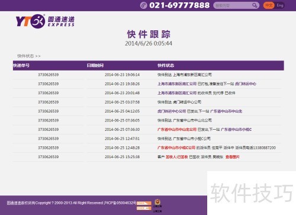Click the 快递单号 column header
Image resolution: width=296 pixels, height=215 pixels.
[x=21, y=65]
